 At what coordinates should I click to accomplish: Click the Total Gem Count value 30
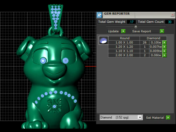click(x=169, y=22)
